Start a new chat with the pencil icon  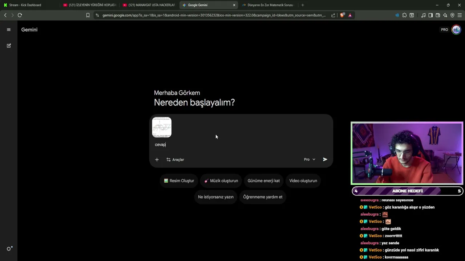(9, 46)
